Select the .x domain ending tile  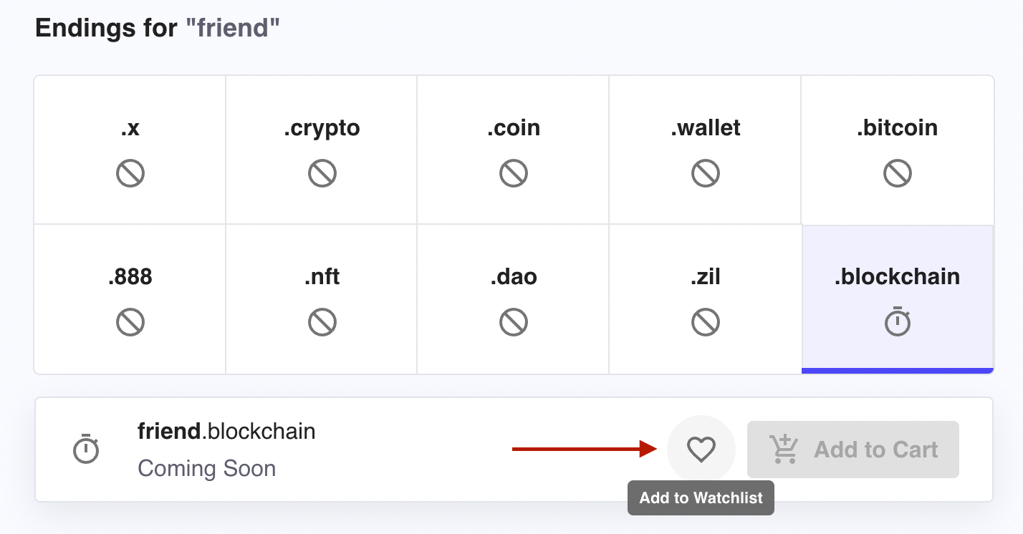(x=130, y=149)
